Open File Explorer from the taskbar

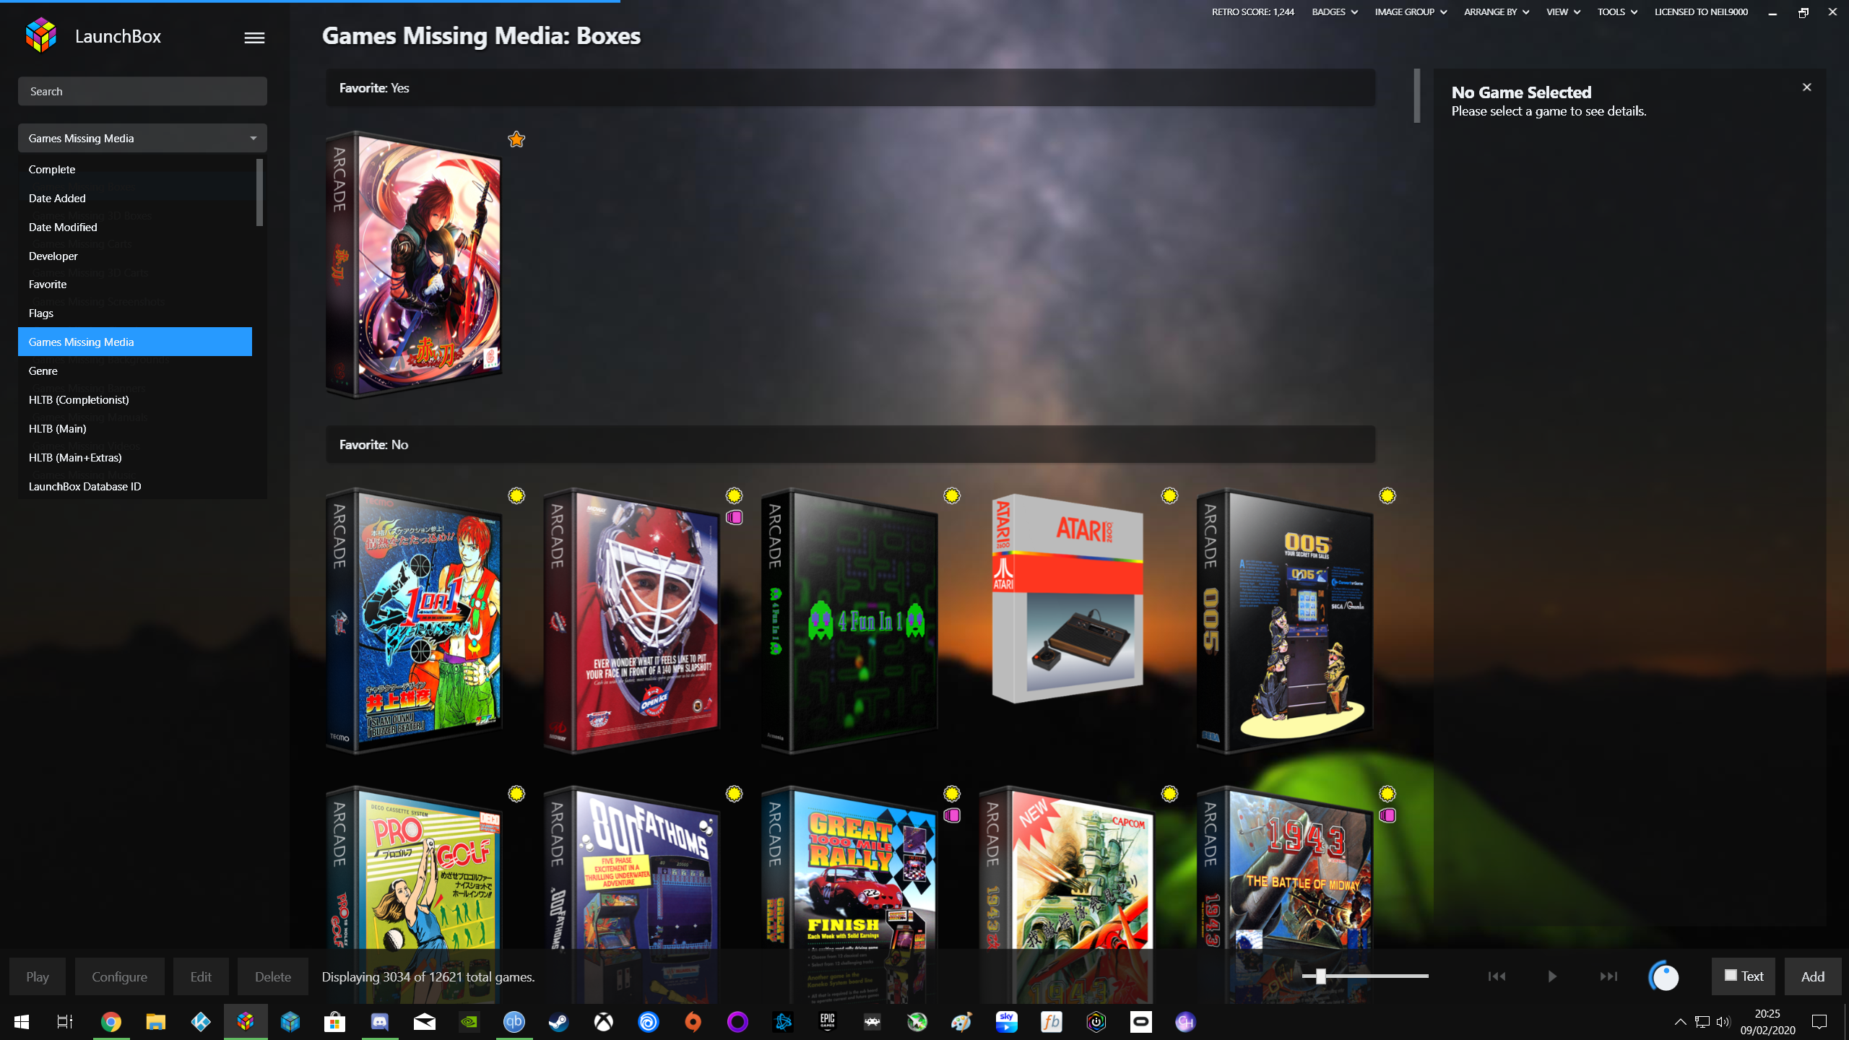tap(155, 1022)
